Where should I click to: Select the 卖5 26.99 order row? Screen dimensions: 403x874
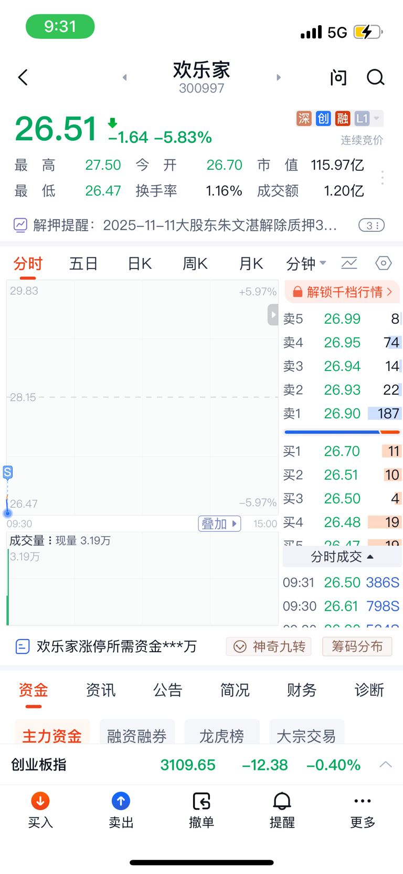(x=342, y=318)
